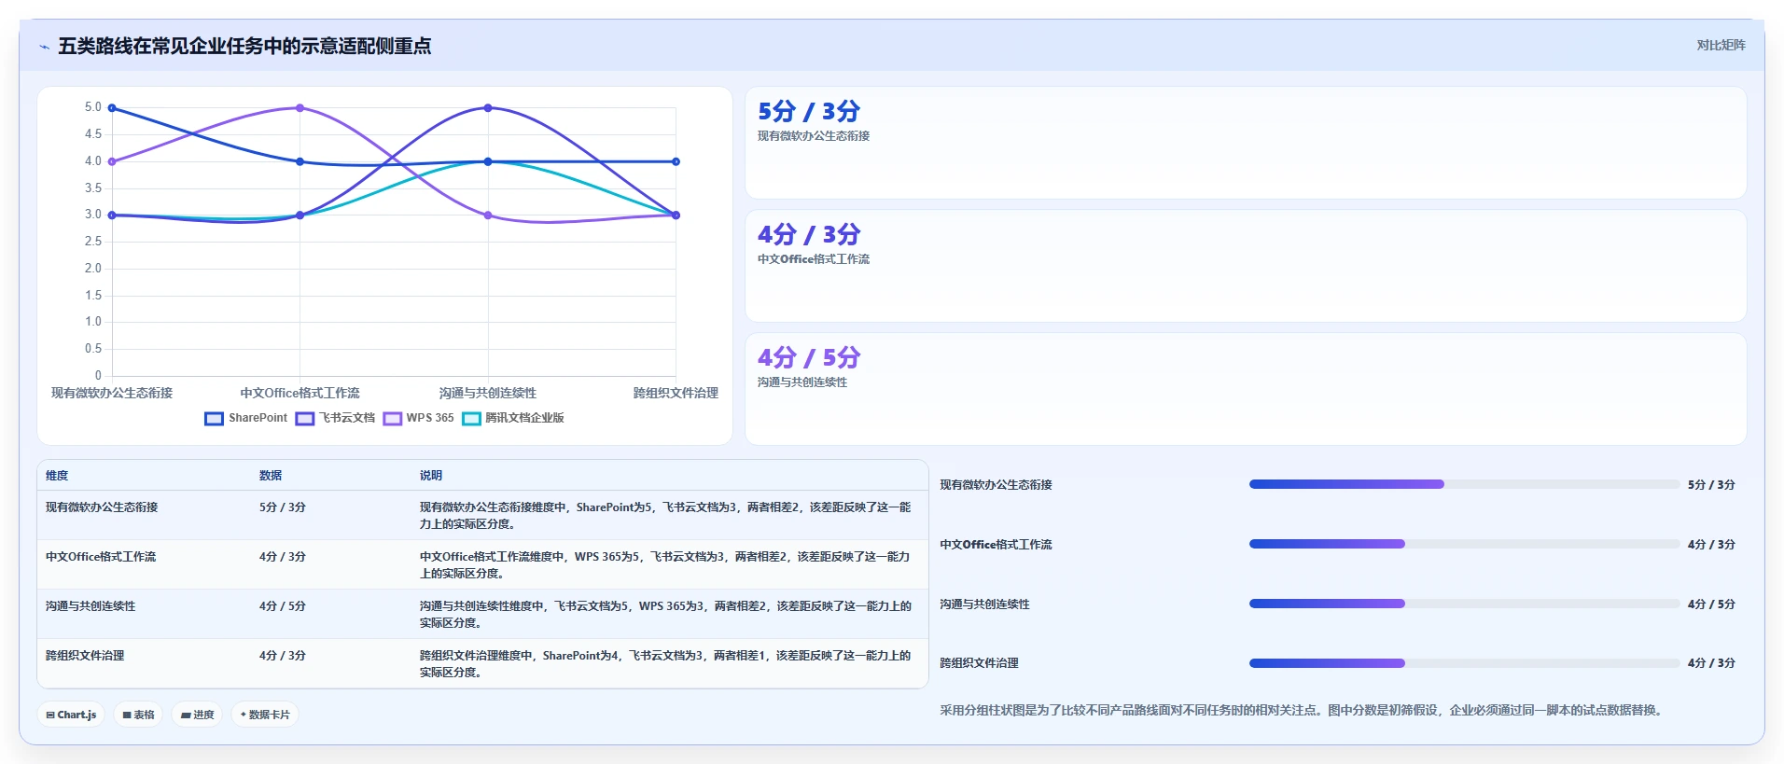Click the 进度 tag chip
Viewport: 1784px width, 764px height.
(x=197, y=715)
